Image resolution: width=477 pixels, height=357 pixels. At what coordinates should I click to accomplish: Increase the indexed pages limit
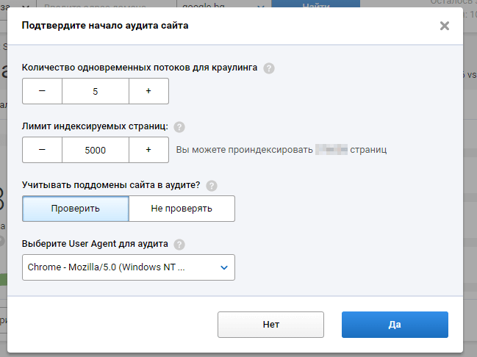[148, 150]
